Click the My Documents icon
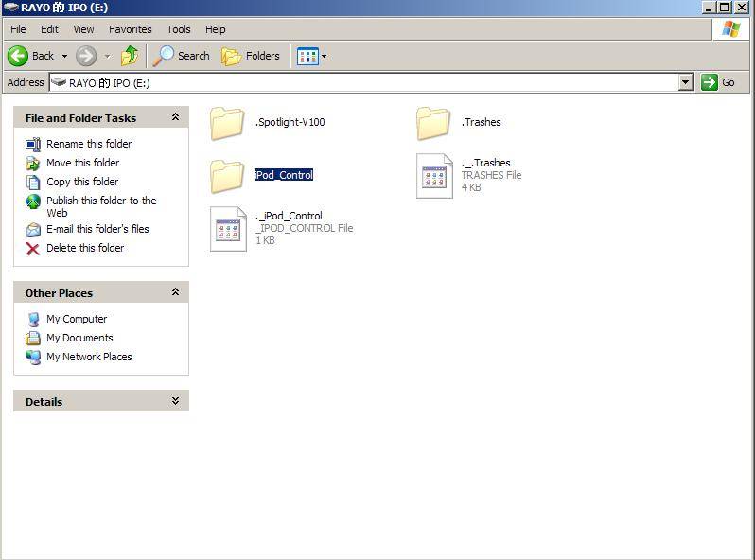The image size is (755, 560). [x=33, y=338]
